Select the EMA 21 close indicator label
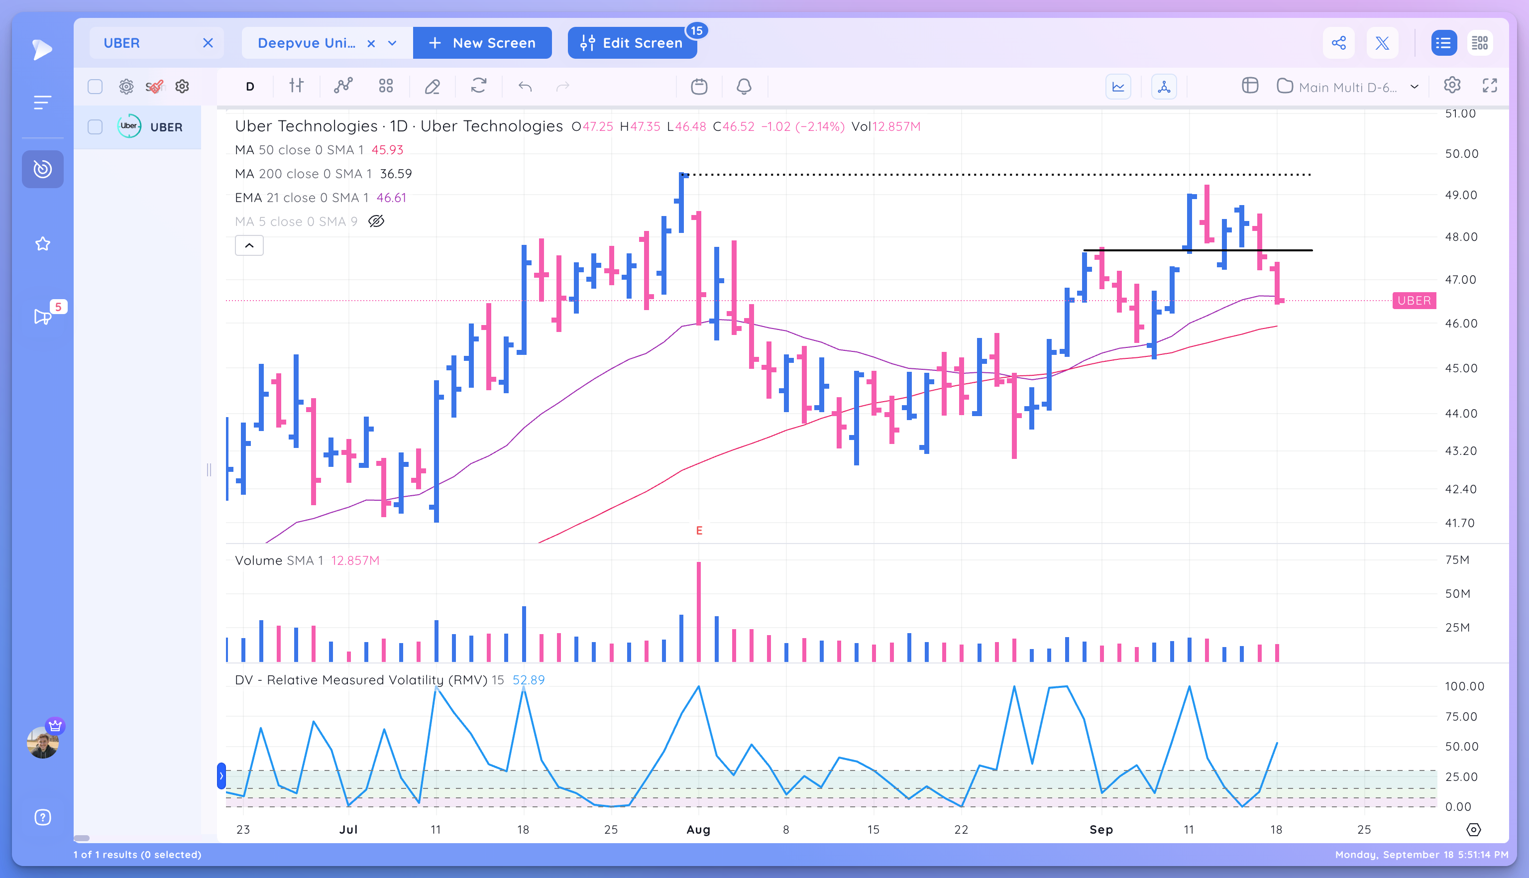 point(302,198)
